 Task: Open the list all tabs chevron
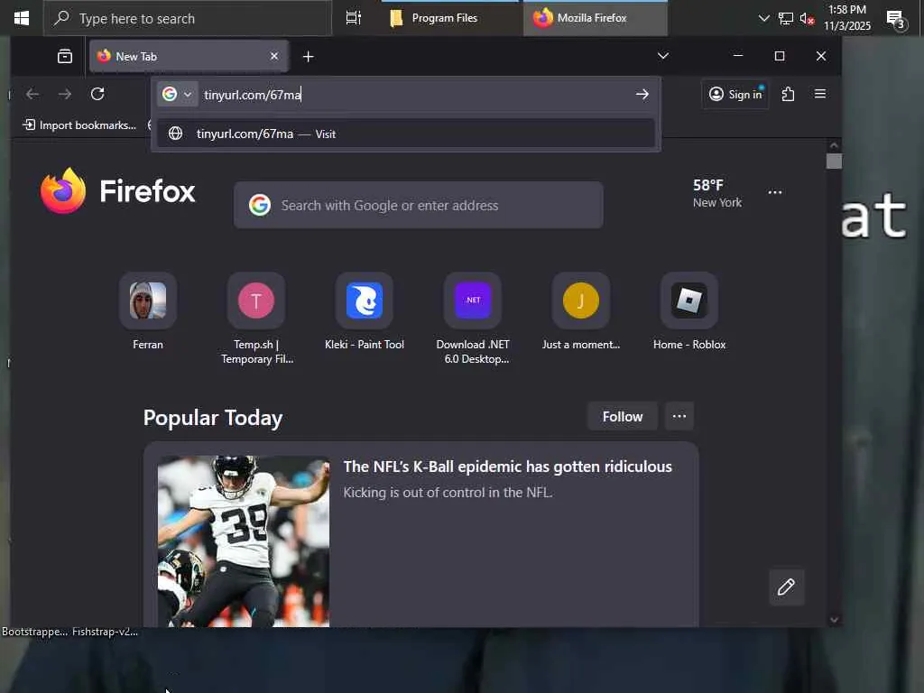click(x=663, y=56)
